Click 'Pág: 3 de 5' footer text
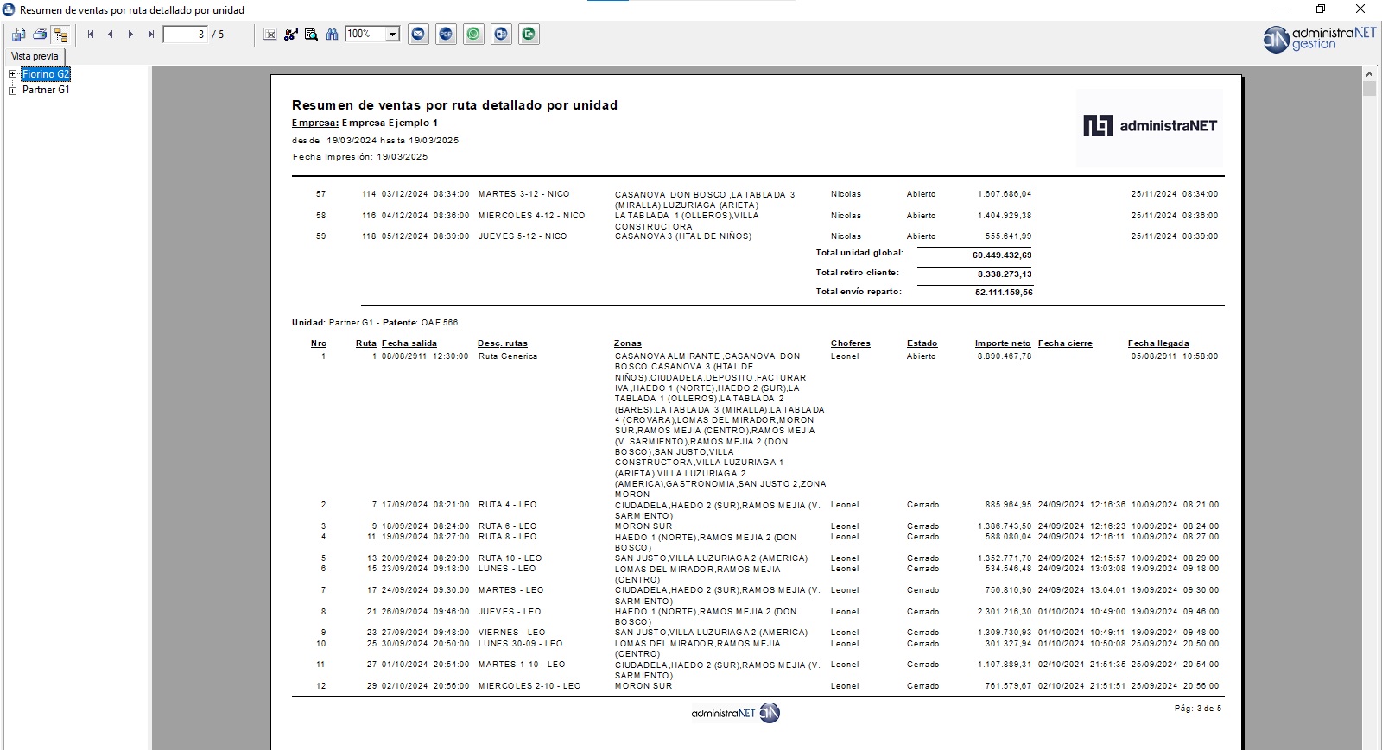 1198,709
